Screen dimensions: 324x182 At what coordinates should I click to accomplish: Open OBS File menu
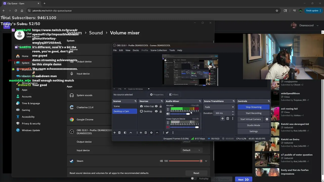(115, 50)
